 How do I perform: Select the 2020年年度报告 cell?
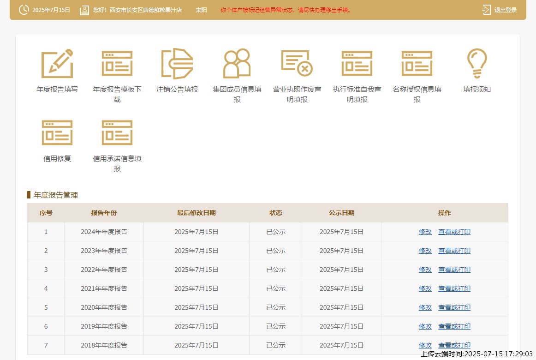click(x=104, y=307)
